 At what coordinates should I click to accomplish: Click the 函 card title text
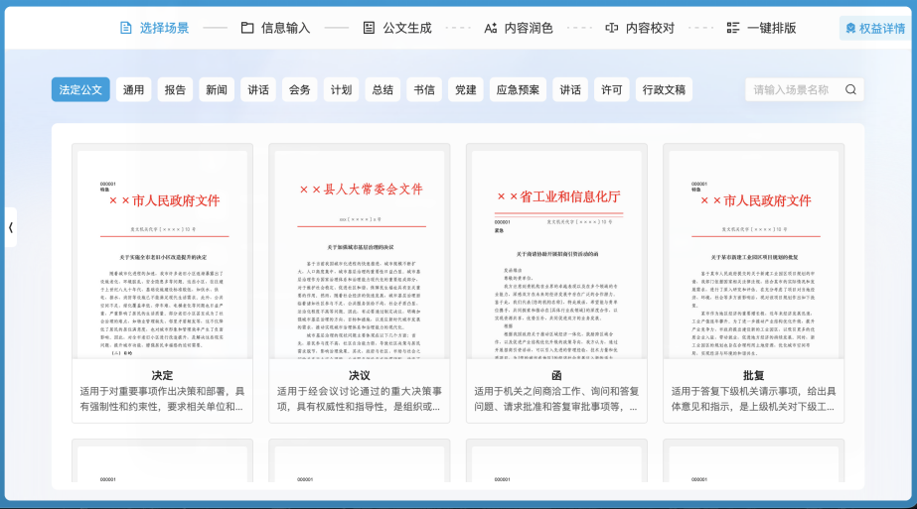(x=556, y=375)
